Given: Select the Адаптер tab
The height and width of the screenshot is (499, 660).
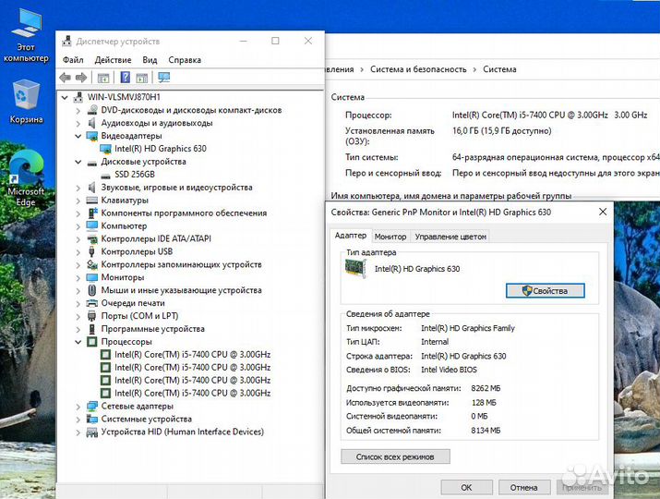Looking at the screenshot, I should pos(350,236).
